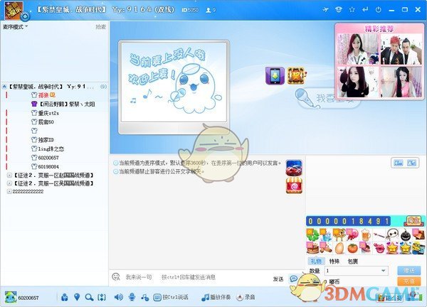Start recording with the 录音 button
Image resolution: width=427 pixels, height=307 pixels.
click(246, 297)
